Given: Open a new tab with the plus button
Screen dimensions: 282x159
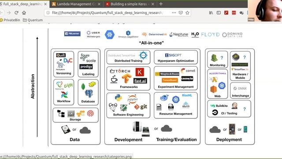Looking at the screenshot, I should [x=161, y=4].
